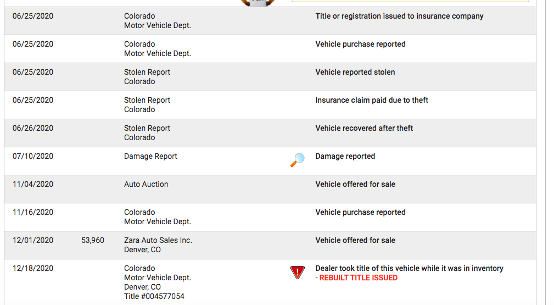Select the 12/01/2020 date cell
Image resolution: width=554 pixels, height=305 pixels.
tap(33, 240)
